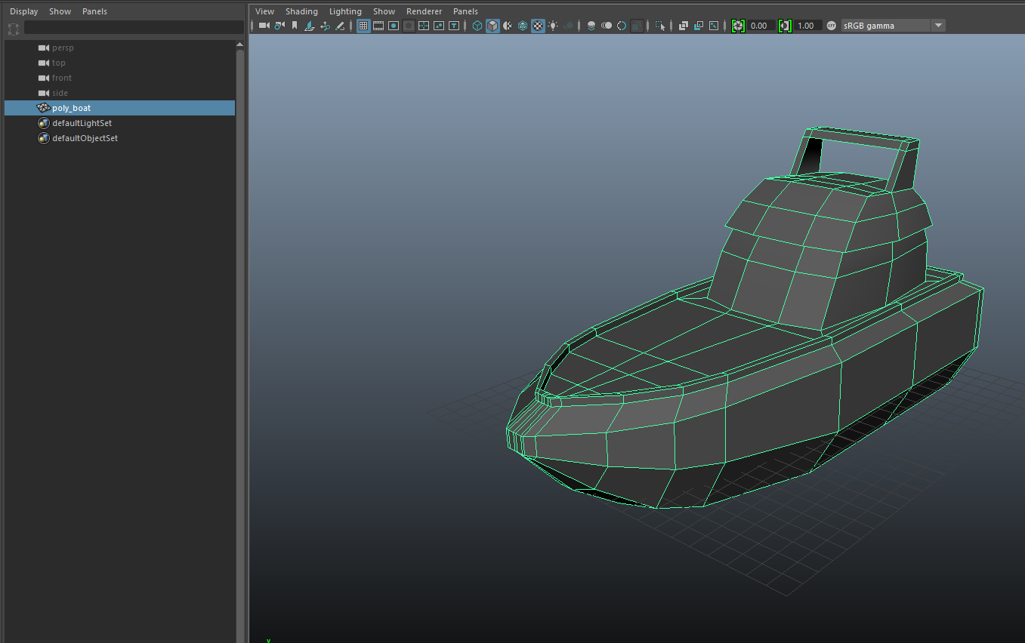This screenshot has width=1025, height=643.
Task: Toggle the viewport Grid display button
Action: (363, 26)
